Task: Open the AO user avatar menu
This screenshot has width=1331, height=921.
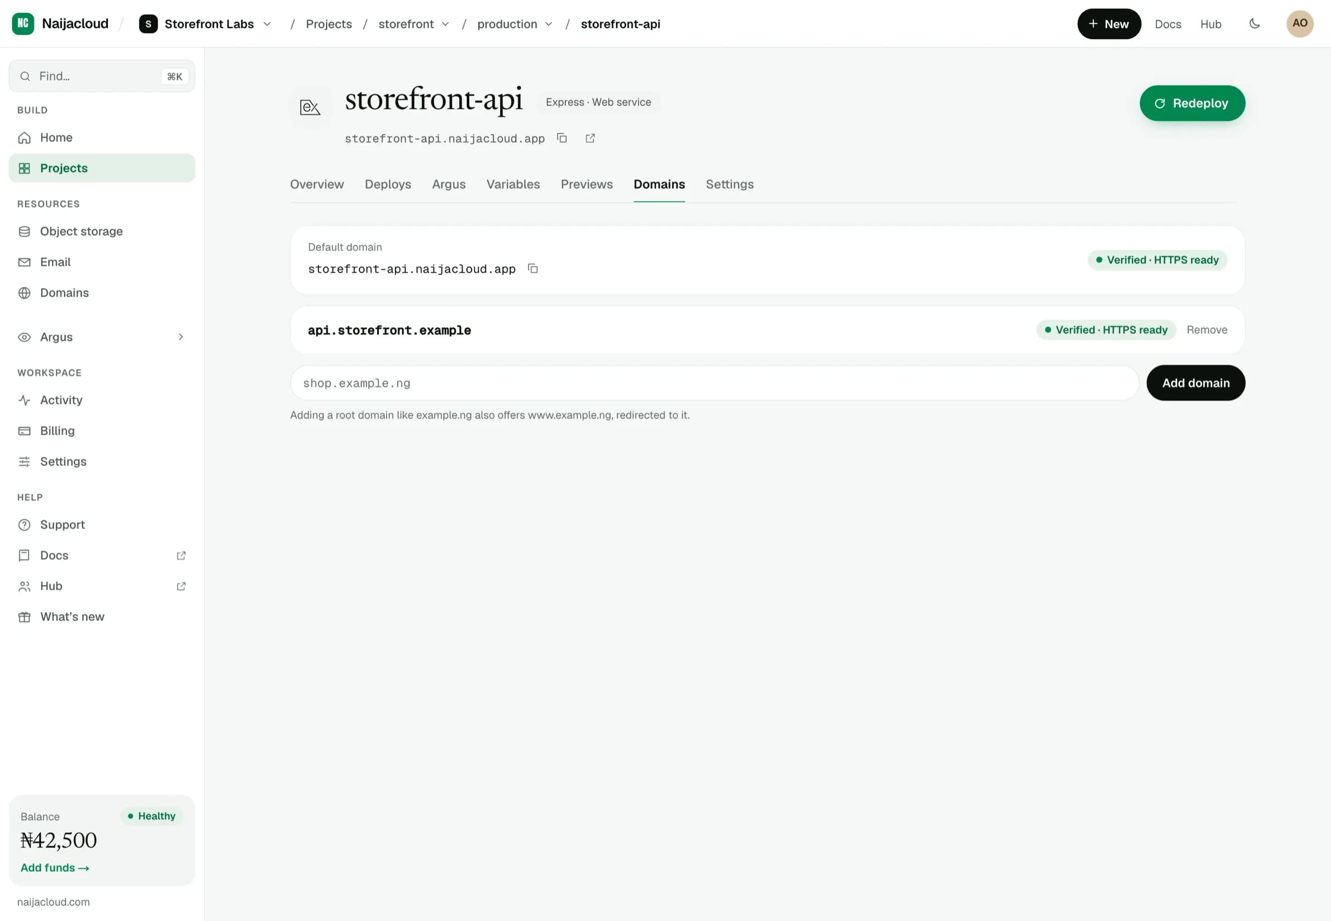Action: point(1300,24)
